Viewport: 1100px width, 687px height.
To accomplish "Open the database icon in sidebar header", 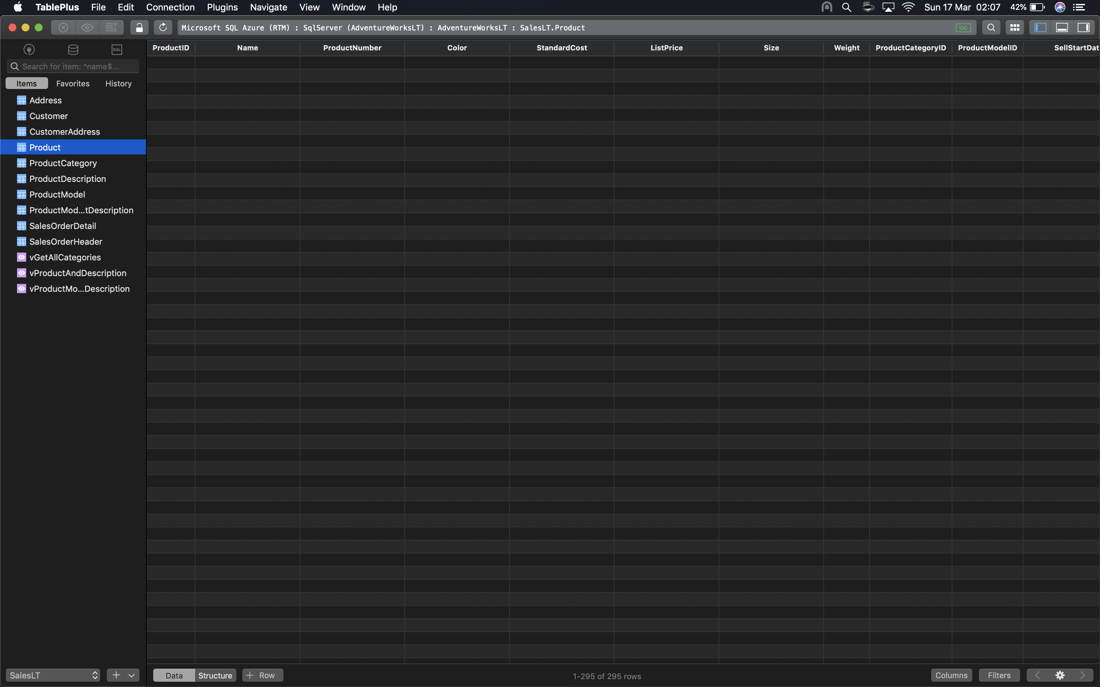I will coord(72,49).
